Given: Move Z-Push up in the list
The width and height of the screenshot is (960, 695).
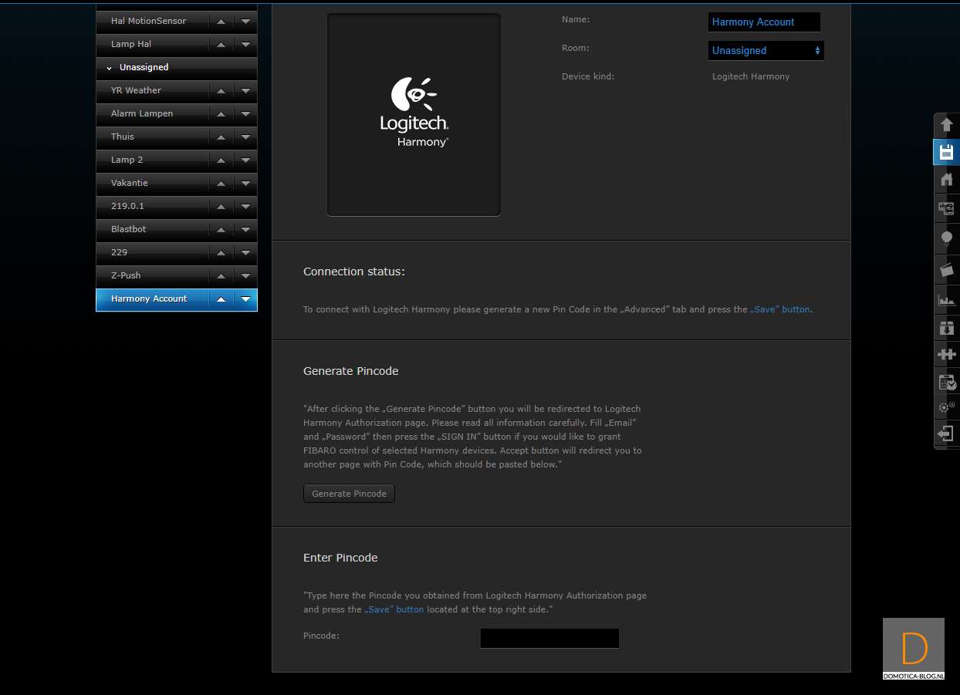Looking at the screenshot, I should point(221,276).
